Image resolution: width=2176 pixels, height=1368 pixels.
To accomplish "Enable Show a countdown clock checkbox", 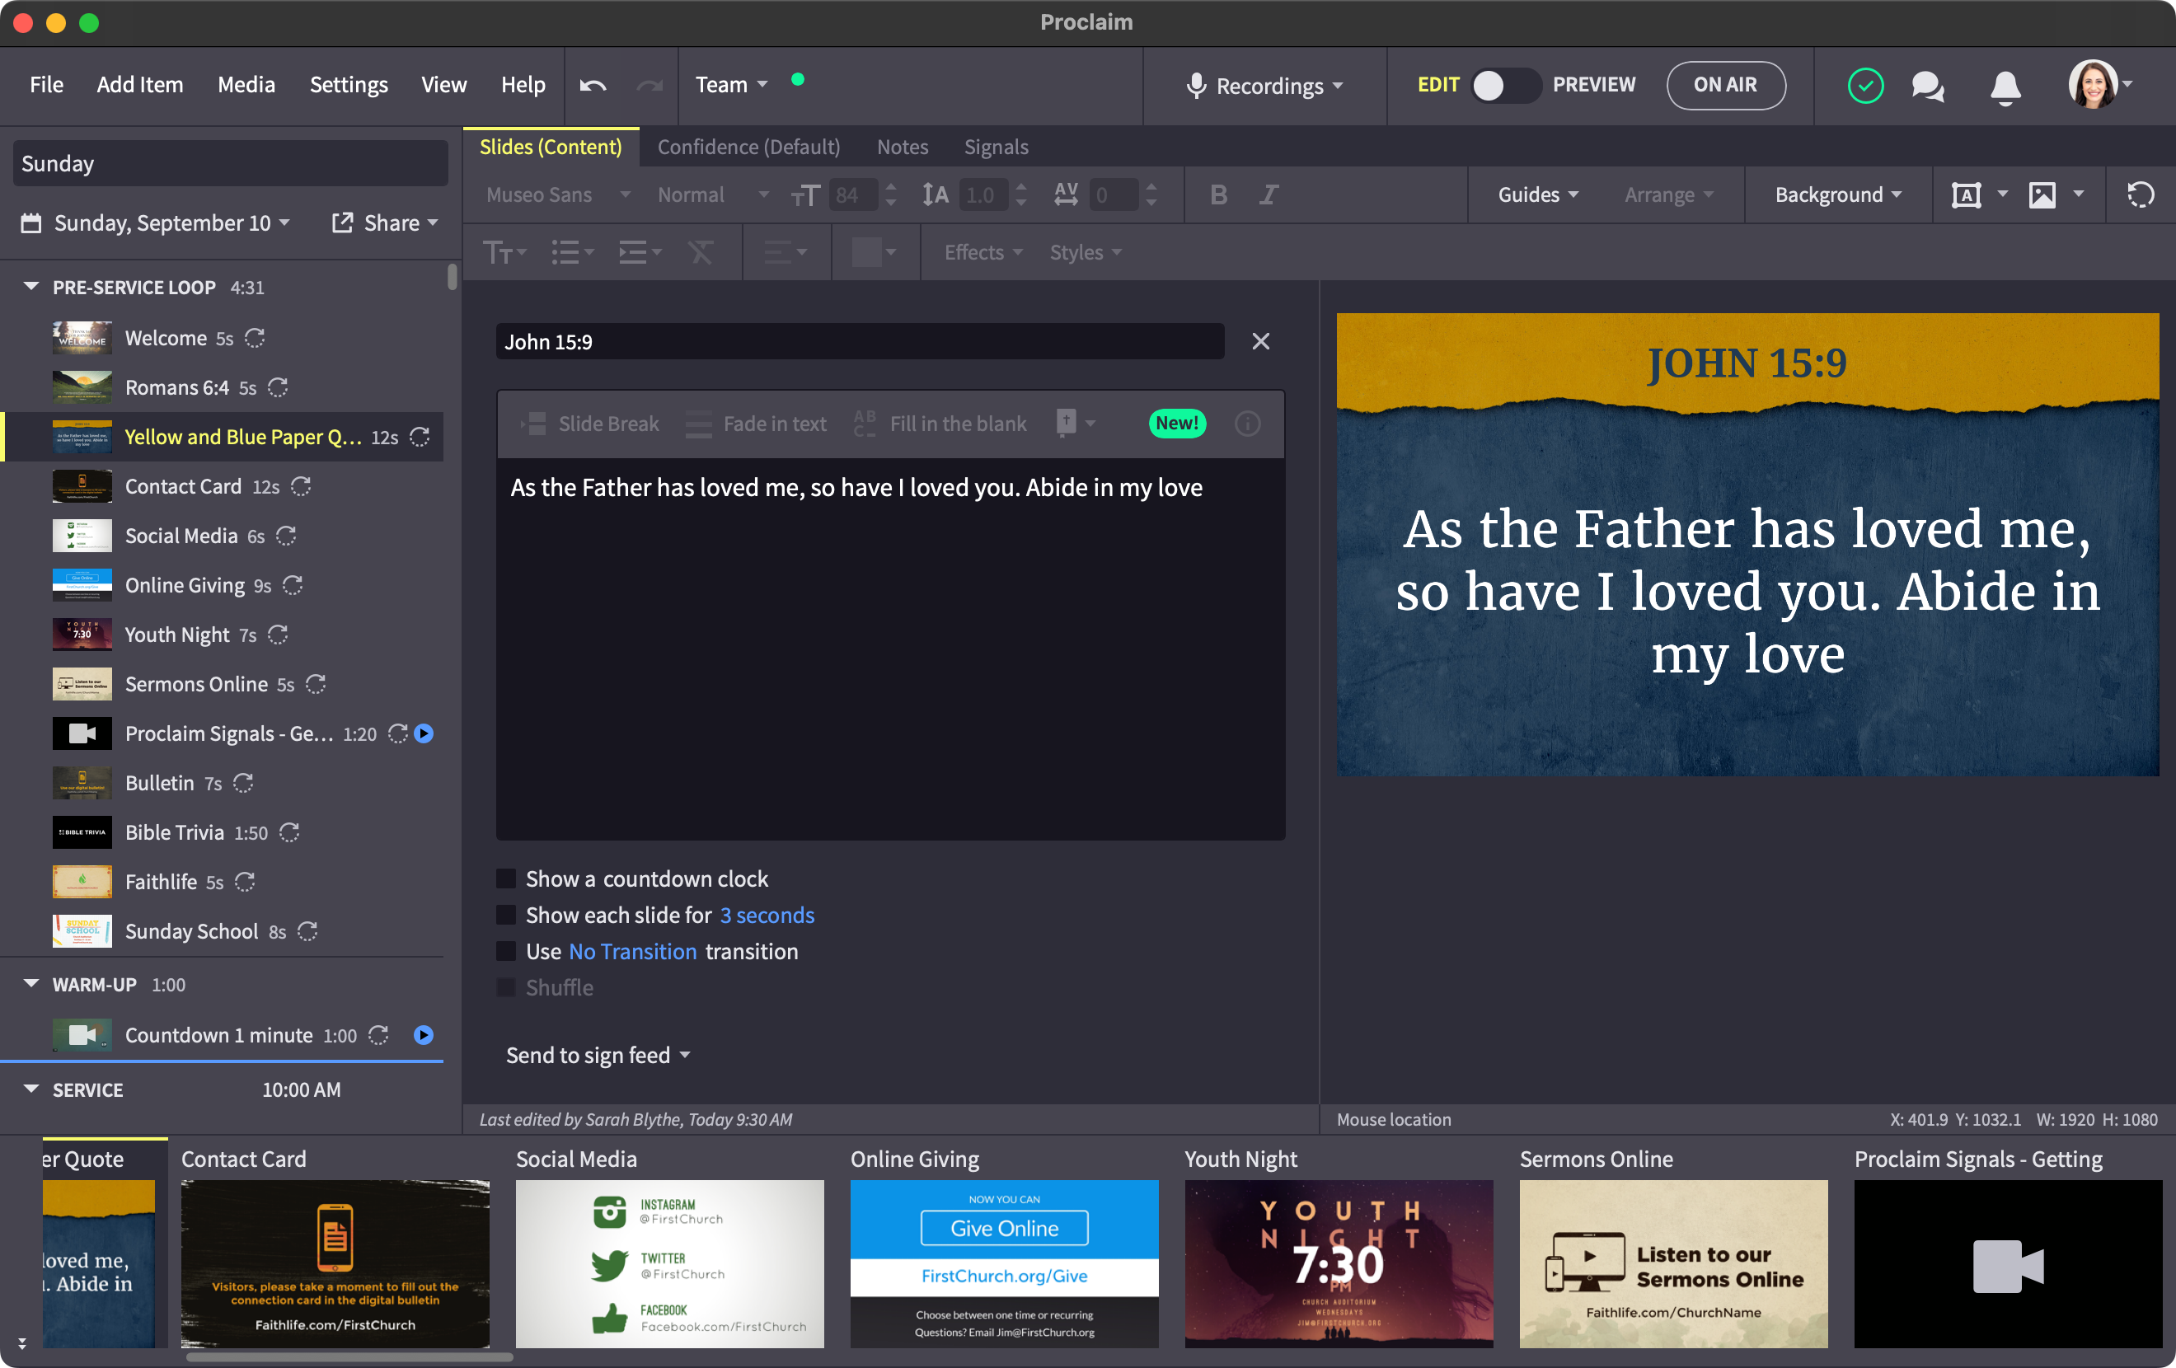I will tap(506, 879).
